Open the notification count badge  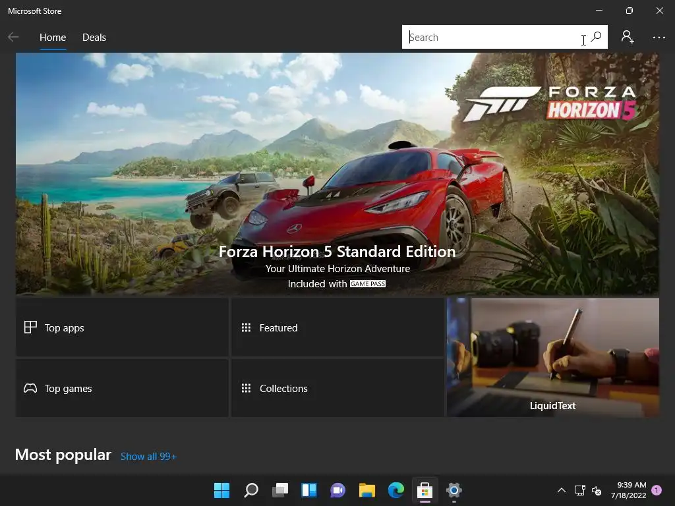pos(657,490)
